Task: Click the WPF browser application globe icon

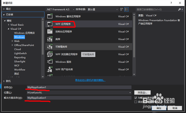Action: point(50,54)
